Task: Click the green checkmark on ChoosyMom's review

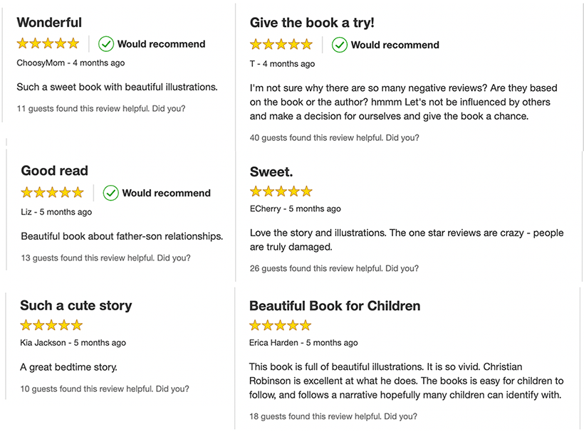Action: coord(106,44)
